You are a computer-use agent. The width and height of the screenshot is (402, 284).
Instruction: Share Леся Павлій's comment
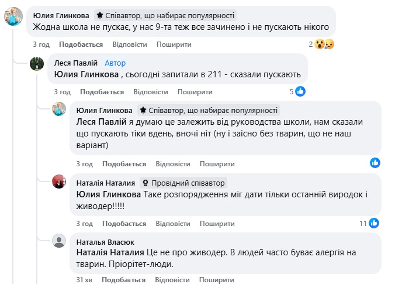195,92
